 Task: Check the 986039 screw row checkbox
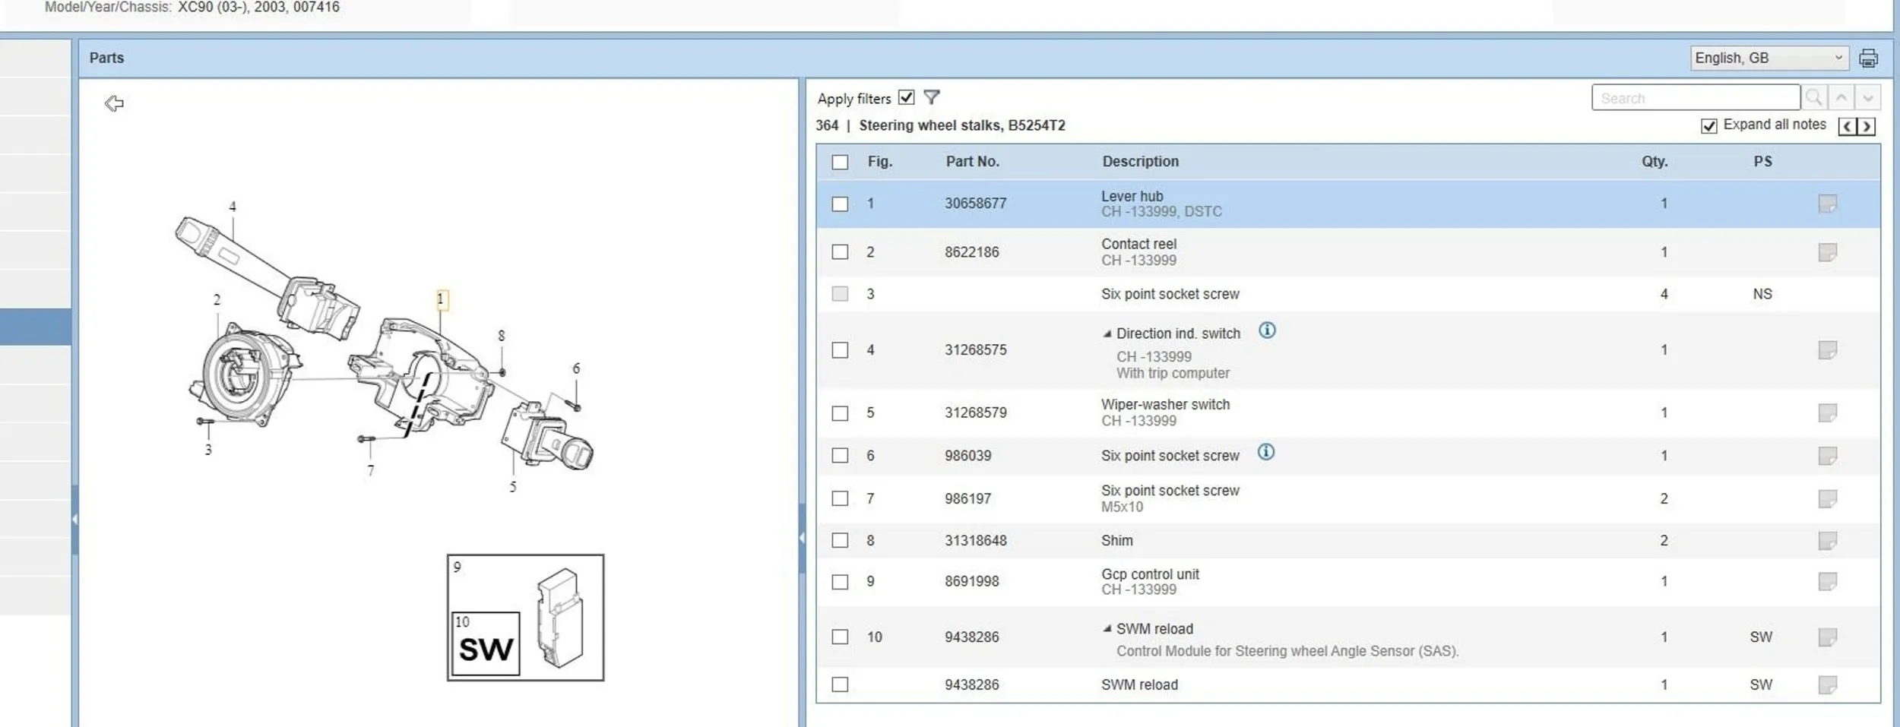(x=840, y=456)
